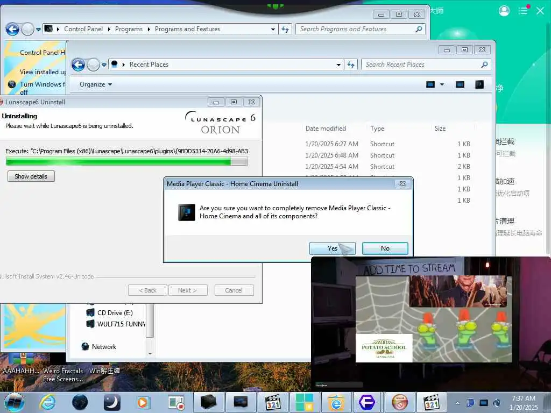Close the Media Player Classic Uninstall dialog
551x413 pixels.
(x=402, y=184)
